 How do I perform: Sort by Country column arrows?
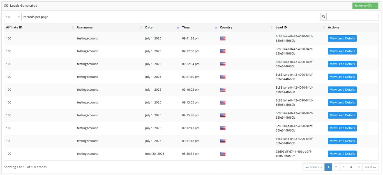click(x=271, y=27)
